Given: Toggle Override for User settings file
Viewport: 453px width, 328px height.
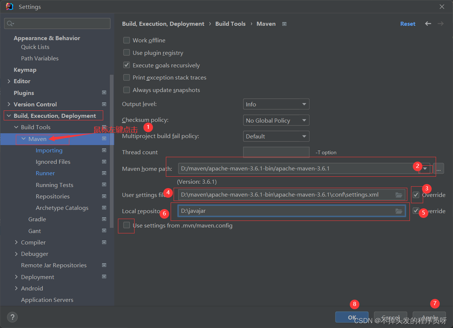Looking at the screenshot, I should pyautogui.click(x=416, y=195).
